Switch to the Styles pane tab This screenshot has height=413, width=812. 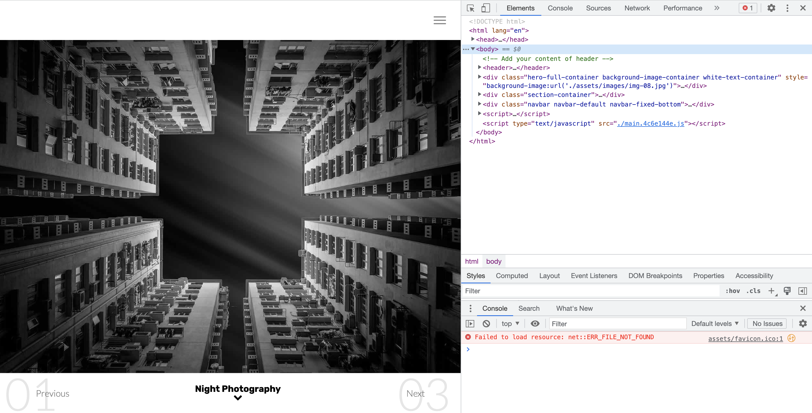[x=476, y=276]
